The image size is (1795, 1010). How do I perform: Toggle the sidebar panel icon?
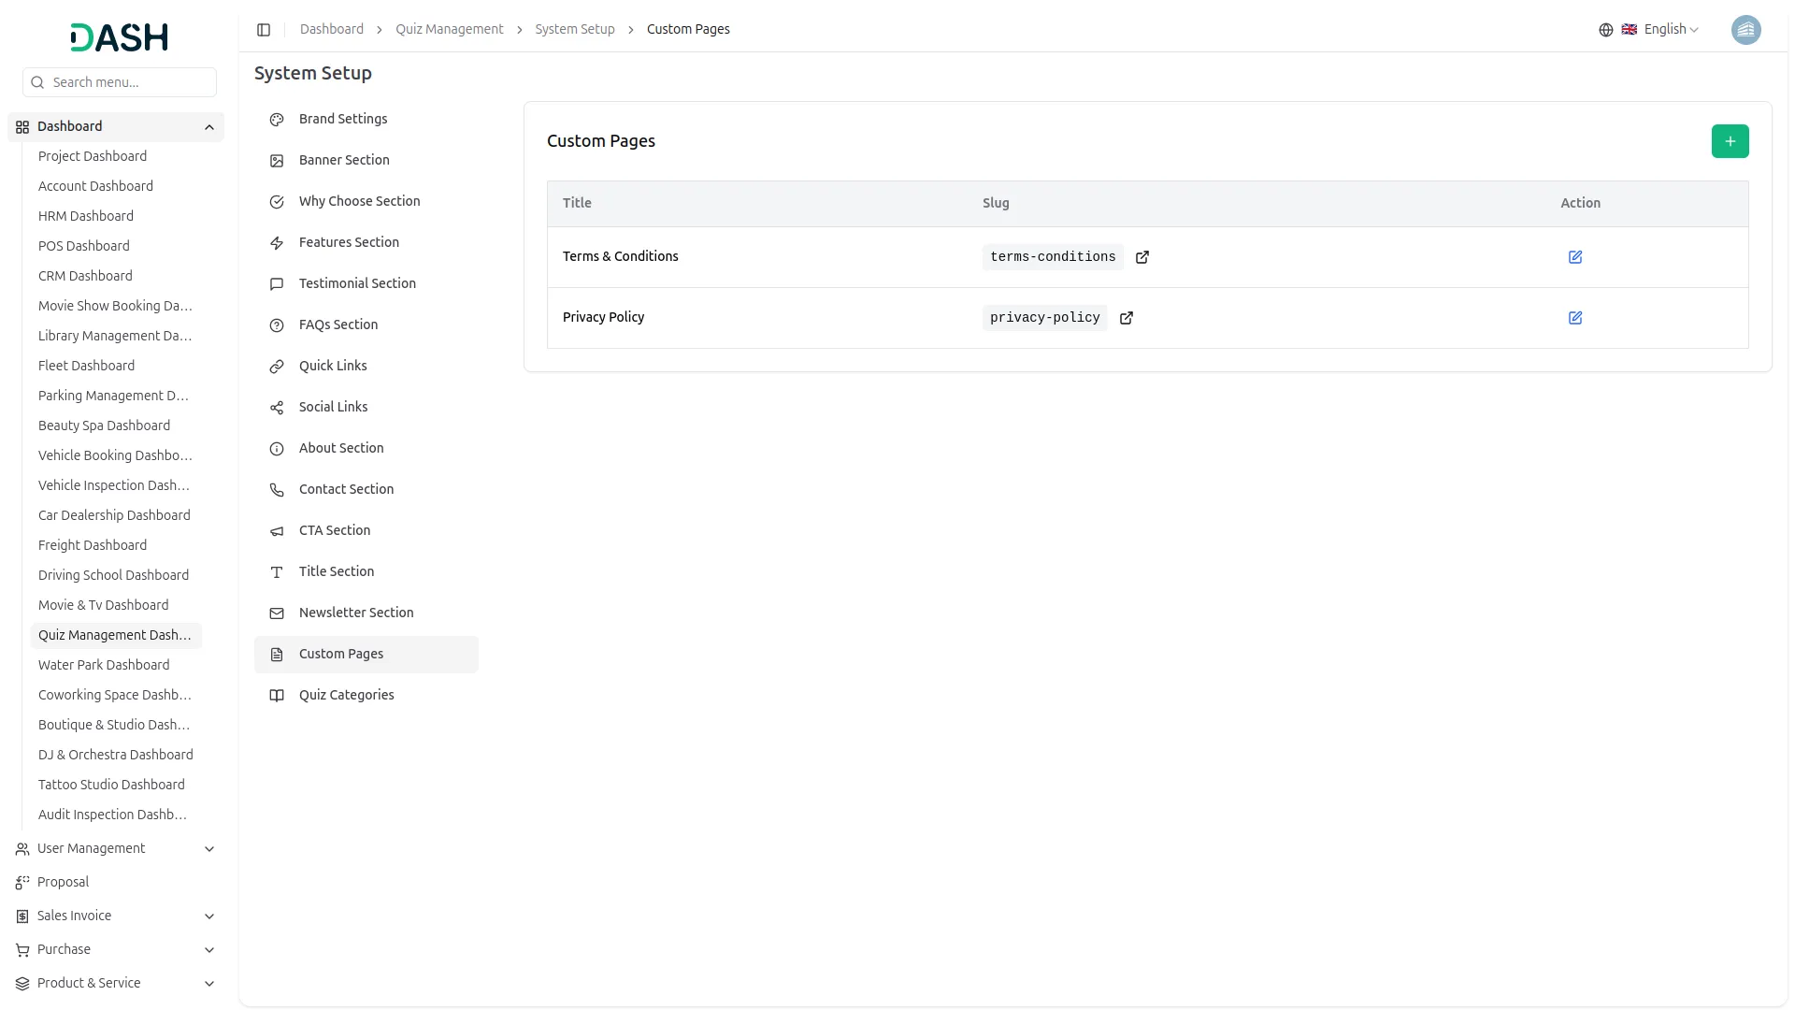(x=264, y=30)
